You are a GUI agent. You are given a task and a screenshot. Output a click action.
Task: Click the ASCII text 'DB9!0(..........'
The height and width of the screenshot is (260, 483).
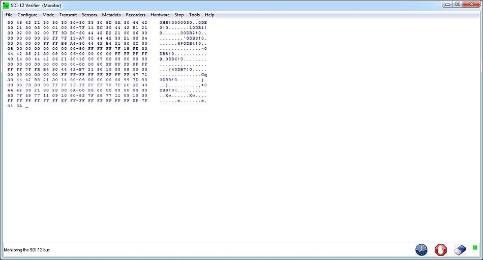(183, 90)
